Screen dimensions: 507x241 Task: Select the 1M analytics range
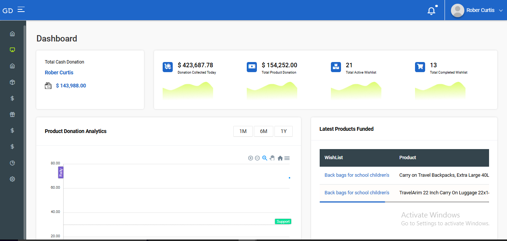(x=243, y=131)
